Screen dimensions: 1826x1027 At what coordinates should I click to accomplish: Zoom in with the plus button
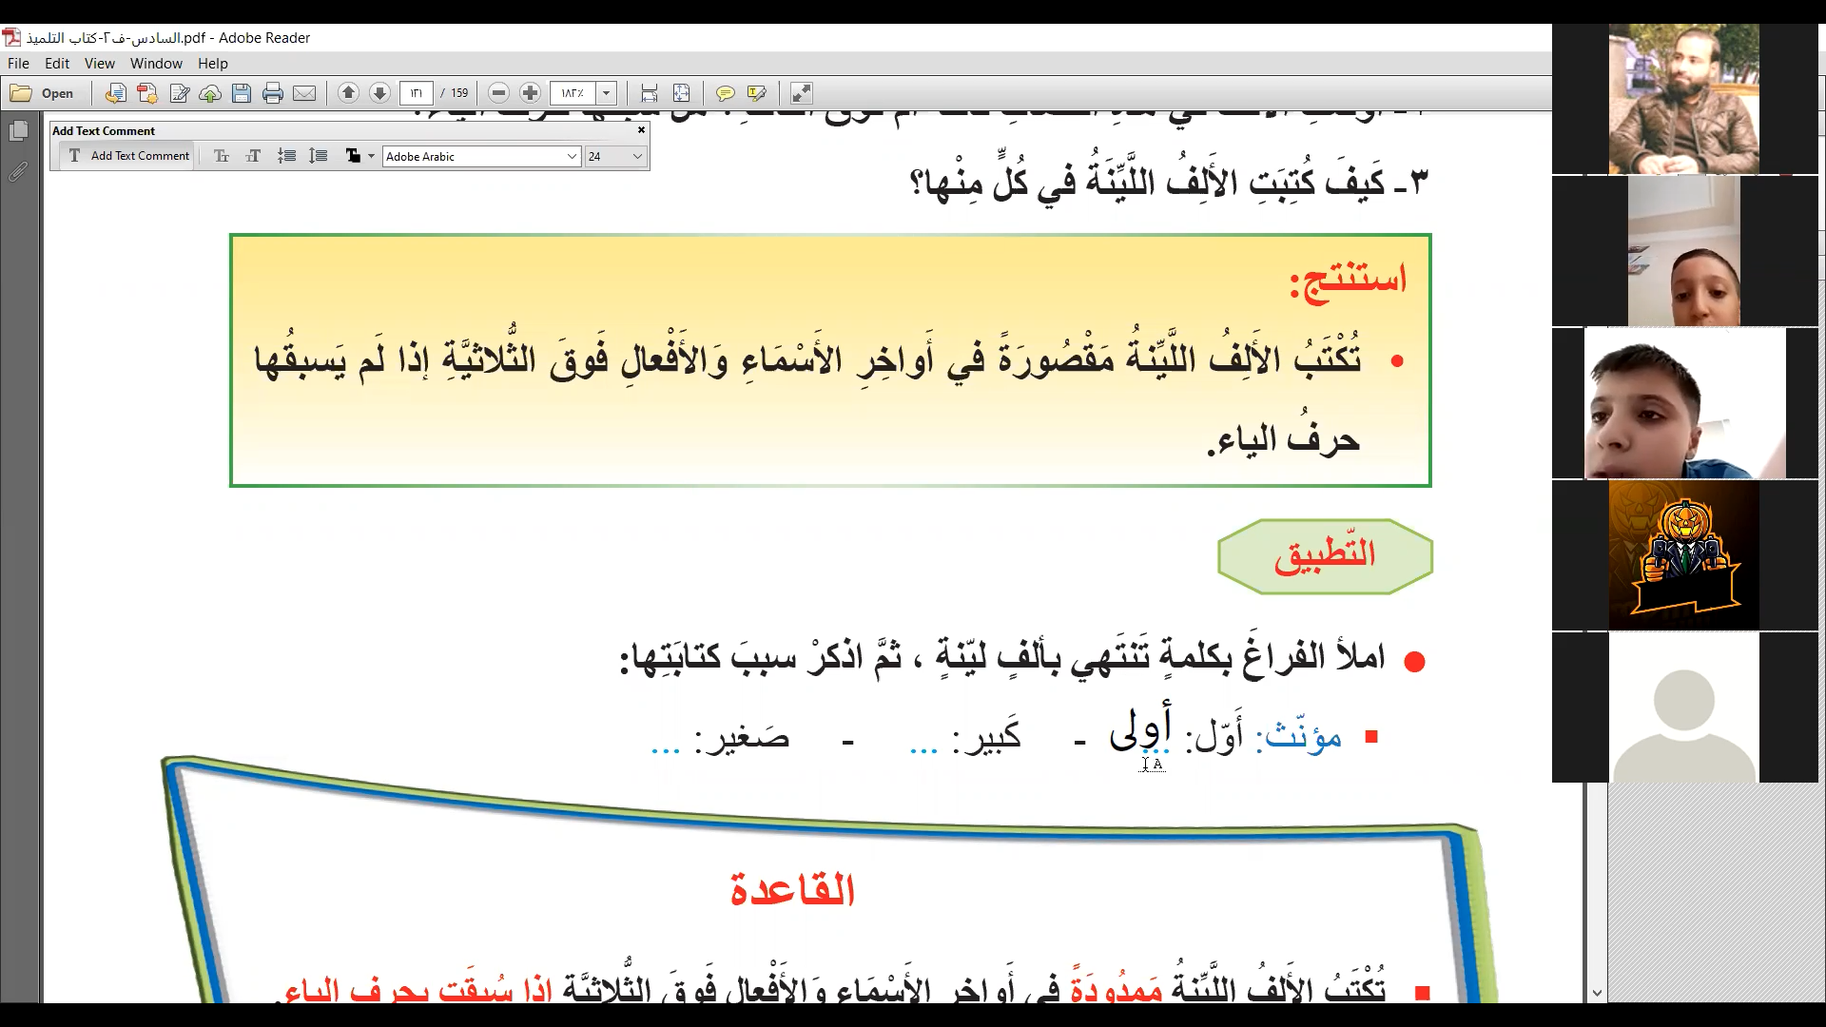coord(531,93)
